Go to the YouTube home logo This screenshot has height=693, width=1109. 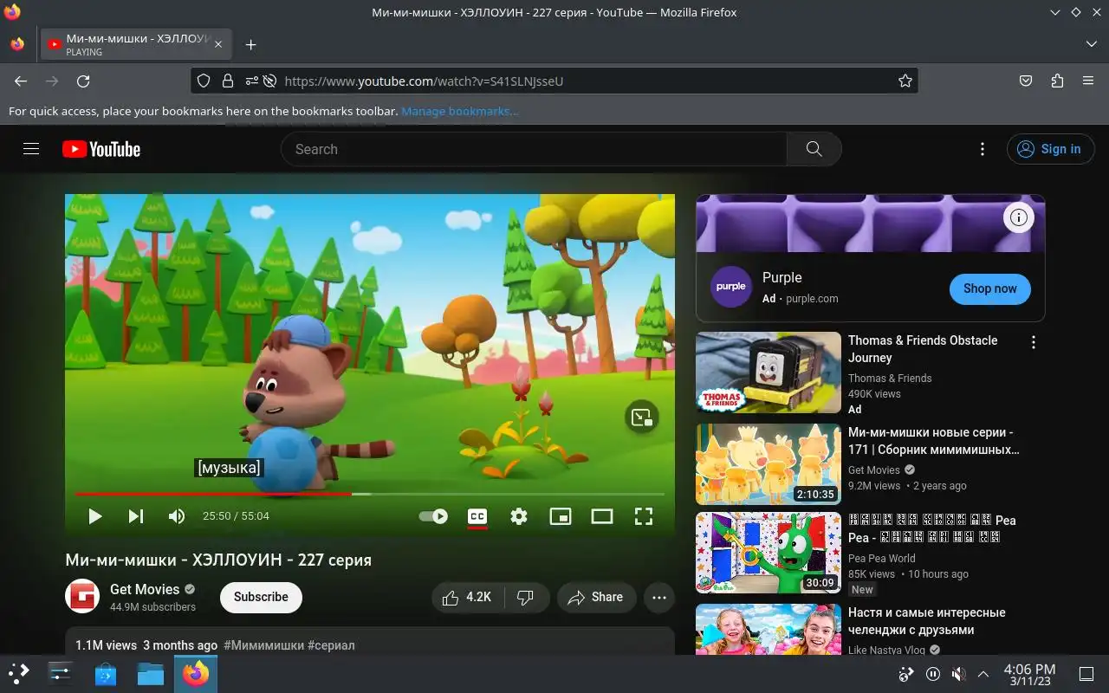point(101,149)
